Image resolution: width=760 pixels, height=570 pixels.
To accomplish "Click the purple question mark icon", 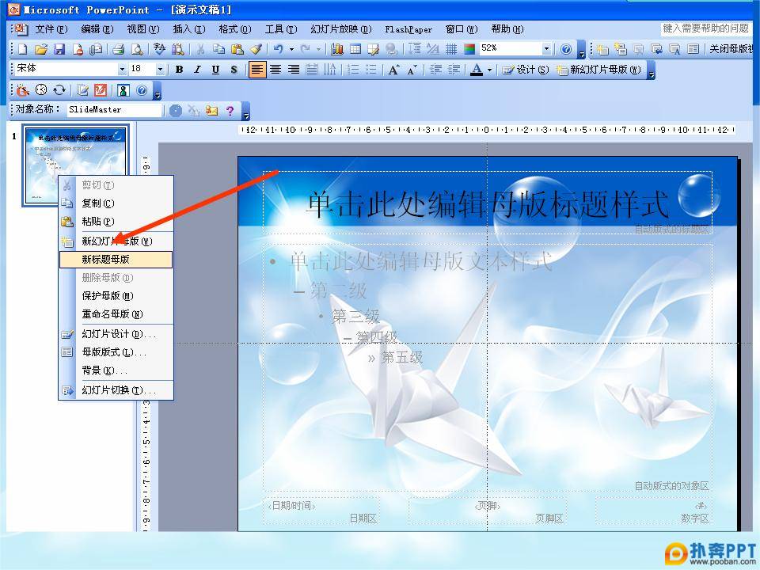I will point(230,111).
